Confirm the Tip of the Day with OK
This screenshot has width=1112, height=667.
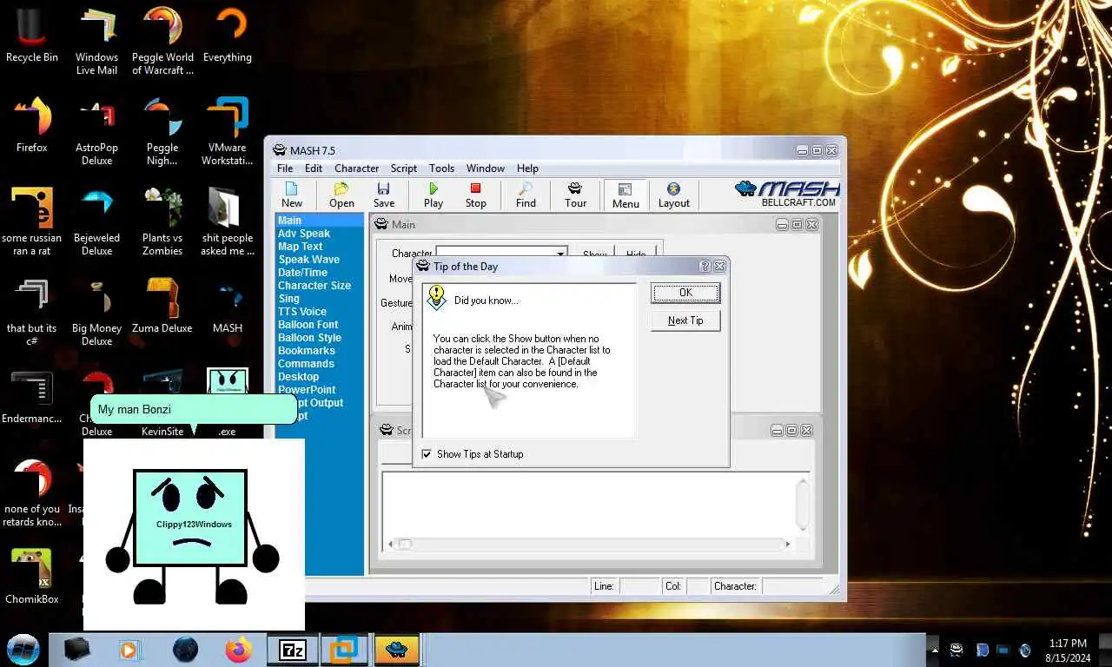685,293
